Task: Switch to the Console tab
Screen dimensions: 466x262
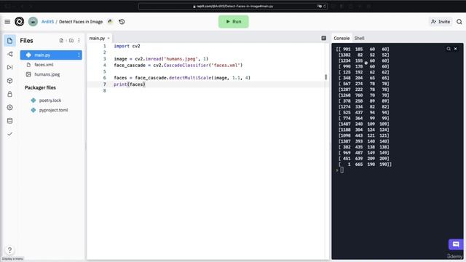Action: (x=341, y=39)
